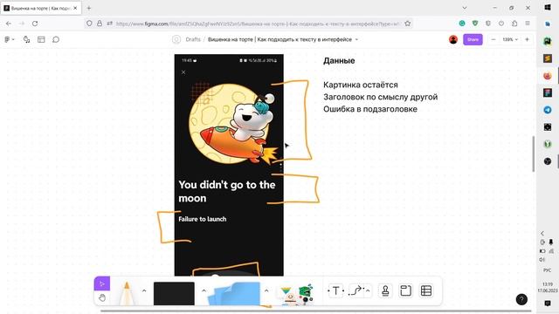
Task: Close the Вишенка на торте tab
Action: pyautogui.click(x=75, y=8)
